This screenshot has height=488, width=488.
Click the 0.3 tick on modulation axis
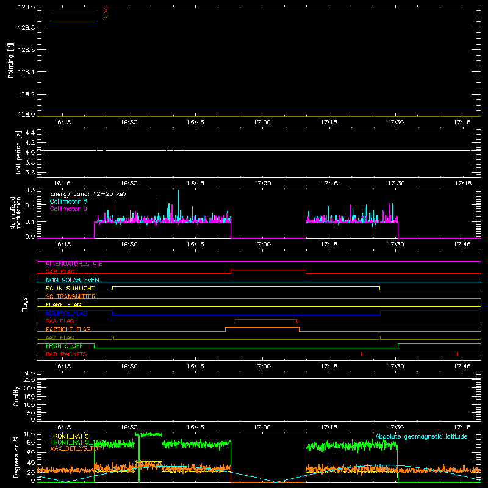coord(30,190)
